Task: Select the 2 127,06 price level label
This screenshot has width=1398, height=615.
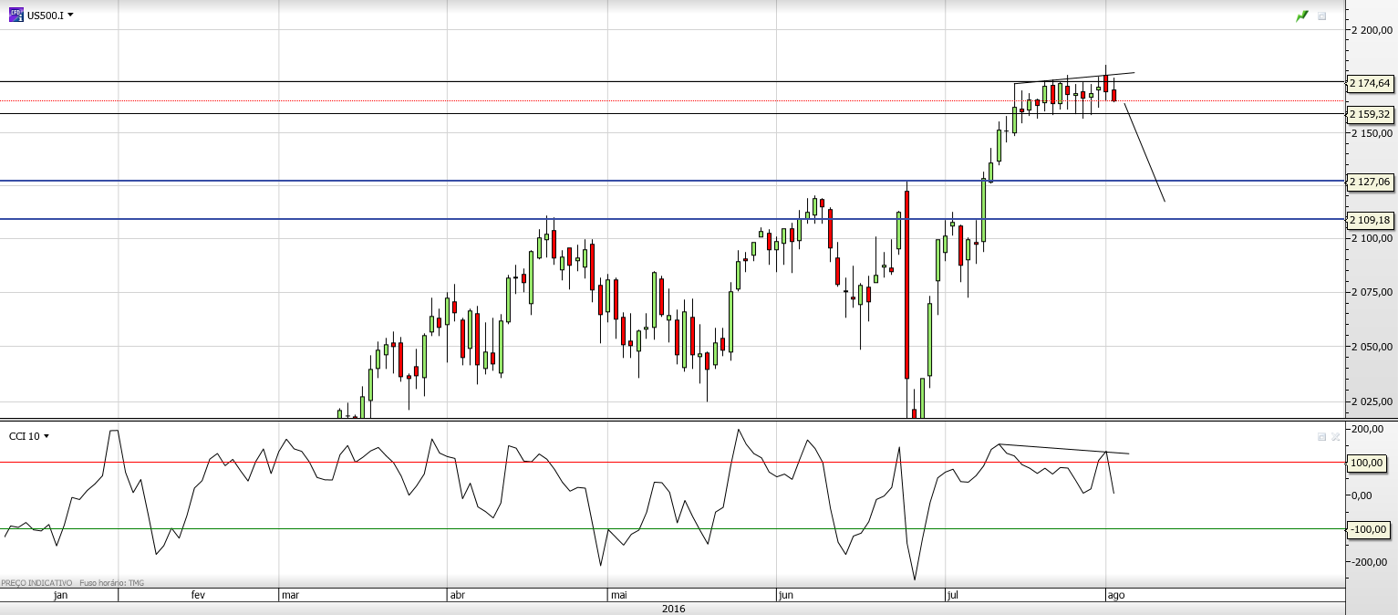Action: 1371,182
